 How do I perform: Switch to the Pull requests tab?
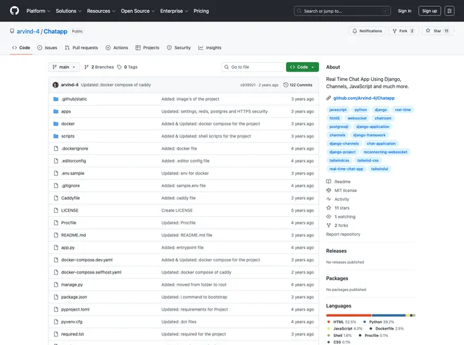click(x=81, y=48)
